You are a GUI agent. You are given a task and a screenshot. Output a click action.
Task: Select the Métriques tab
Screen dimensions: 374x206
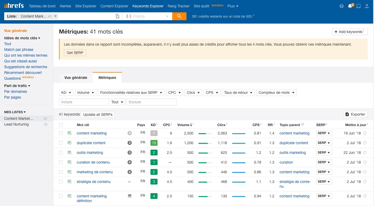(x=107, y=78)
